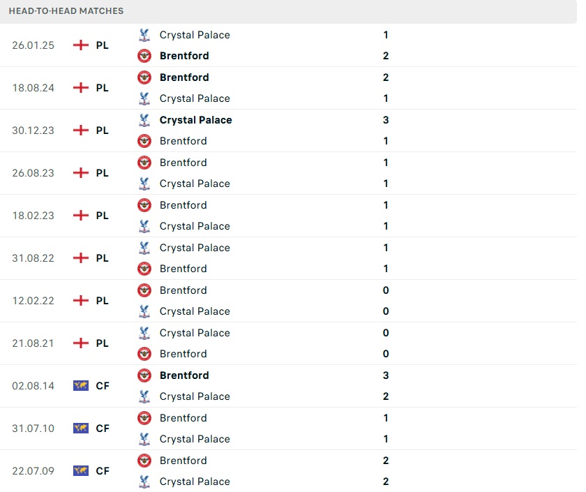Click world flag icon for 02.08.14 friendly
Screen dimensions: 586x492
tap(81, 386)
